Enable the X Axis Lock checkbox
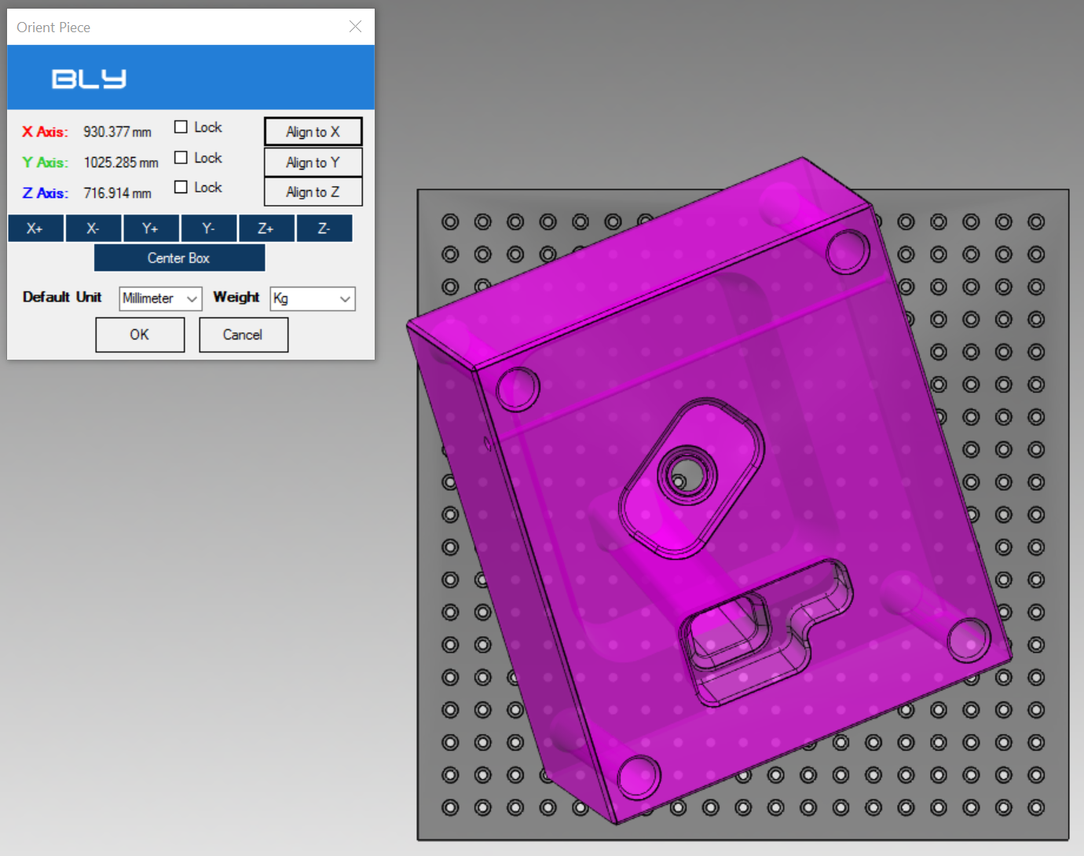The width and height of the screenshot is (1084, 856). pos(181,127)
